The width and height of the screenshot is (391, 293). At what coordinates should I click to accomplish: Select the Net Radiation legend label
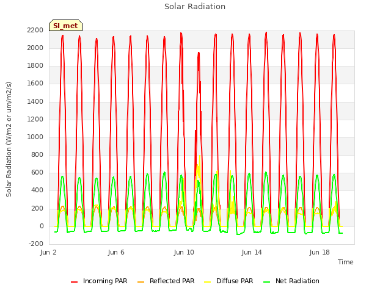pos(298,281)
